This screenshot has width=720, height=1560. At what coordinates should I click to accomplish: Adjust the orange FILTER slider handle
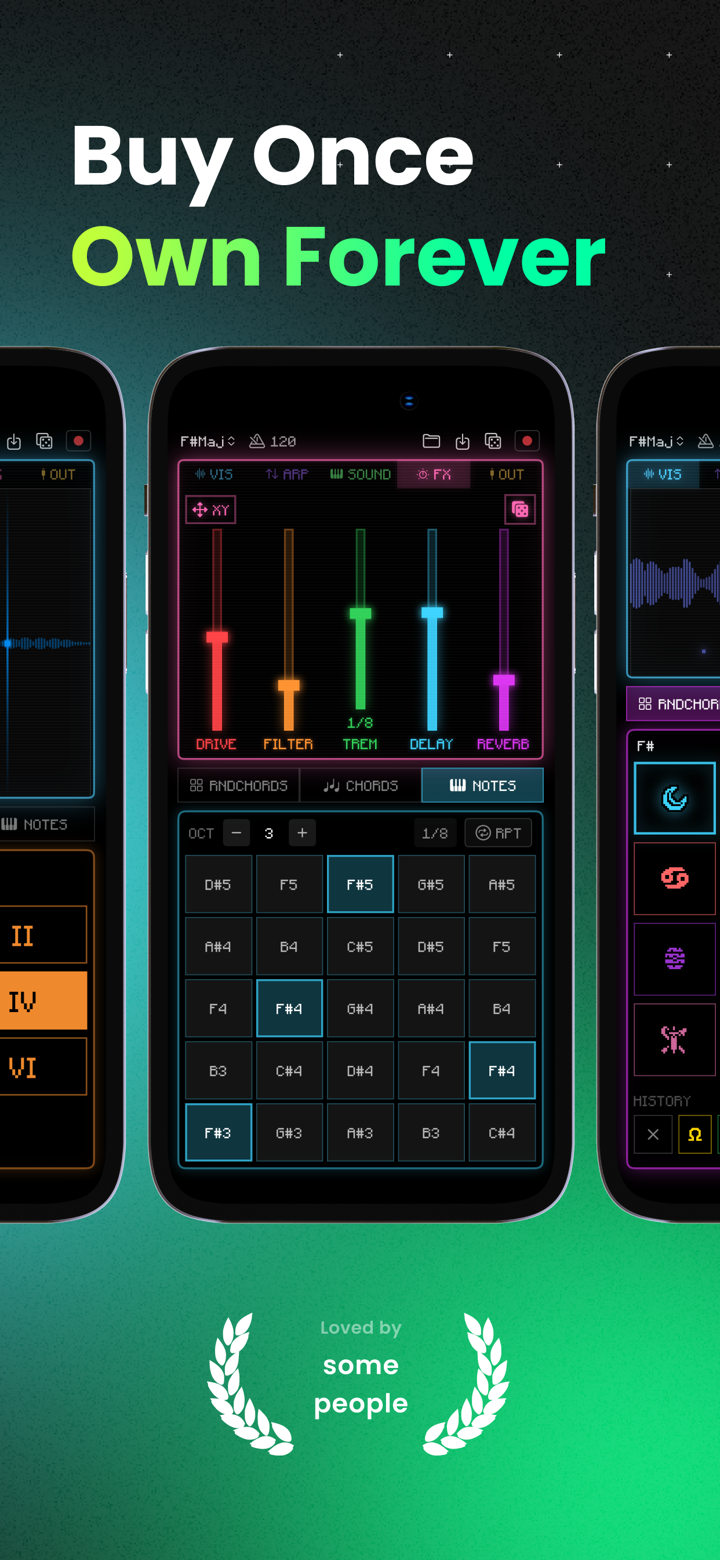coord(289,685)
